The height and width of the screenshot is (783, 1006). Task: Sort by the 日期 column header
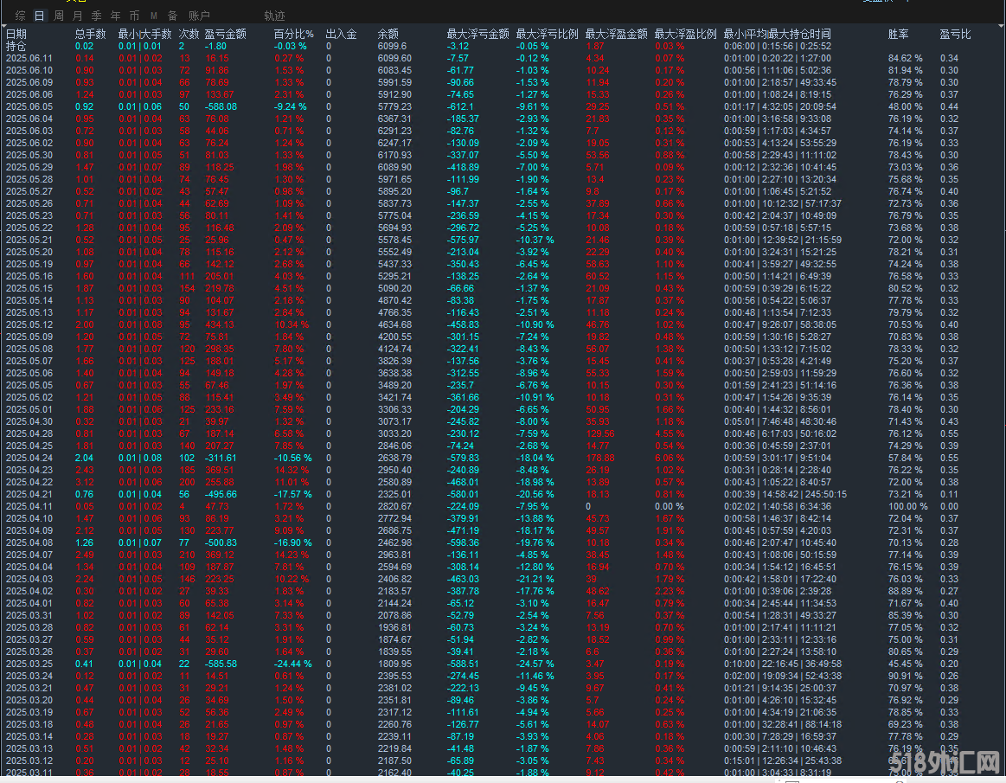coord(16,34)
